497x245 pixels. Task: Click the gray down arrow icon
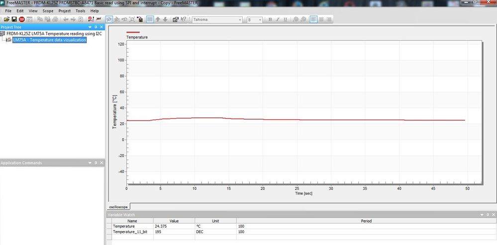coord(165,19)
